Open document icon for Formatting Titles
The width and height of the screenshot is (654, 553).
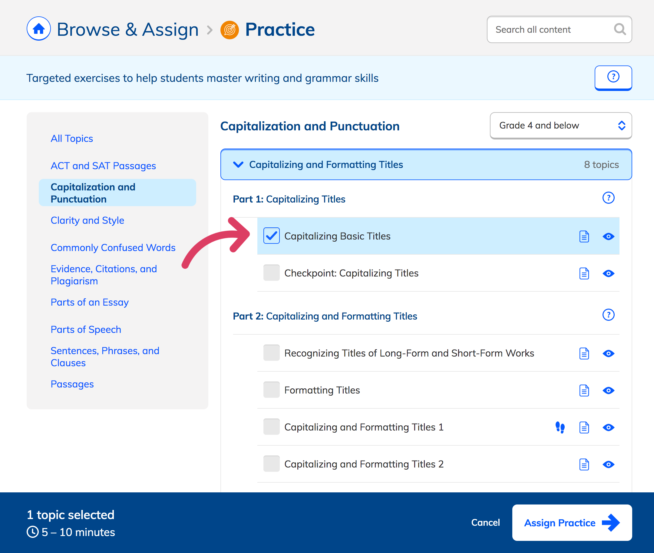tap(584, 390)
